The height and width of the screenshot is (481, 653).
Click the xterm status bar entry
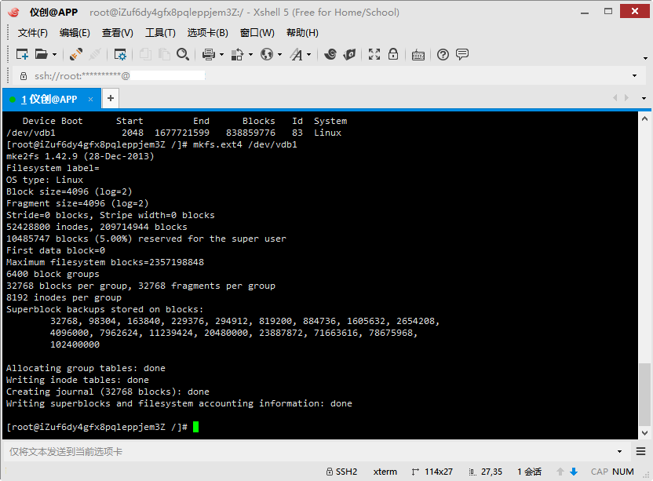tap(385, 472)
